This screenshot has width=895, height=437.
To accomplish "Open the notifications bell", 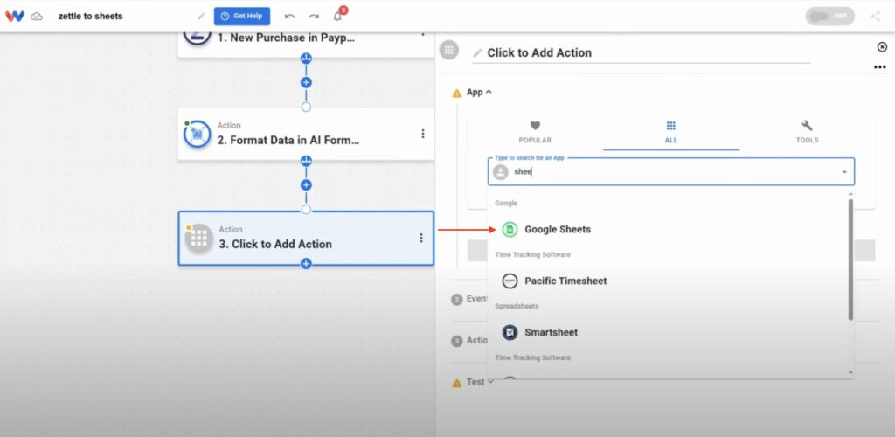I will [337, 16].
